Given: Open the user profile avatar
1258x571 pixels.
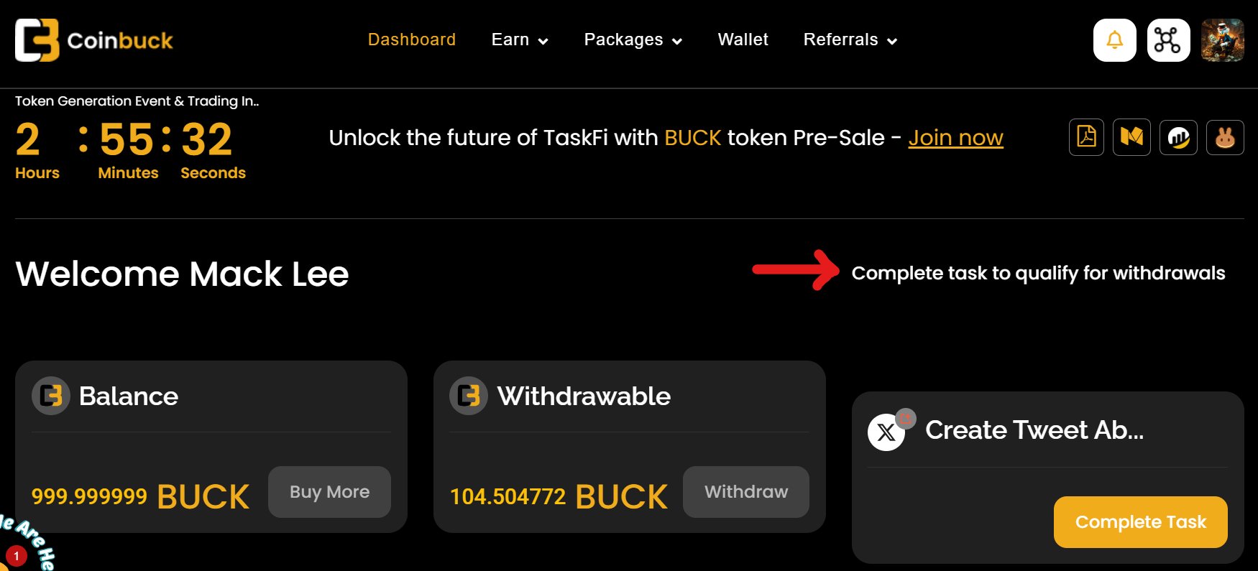Looking at the screenshot, I should coord(1222,40).
